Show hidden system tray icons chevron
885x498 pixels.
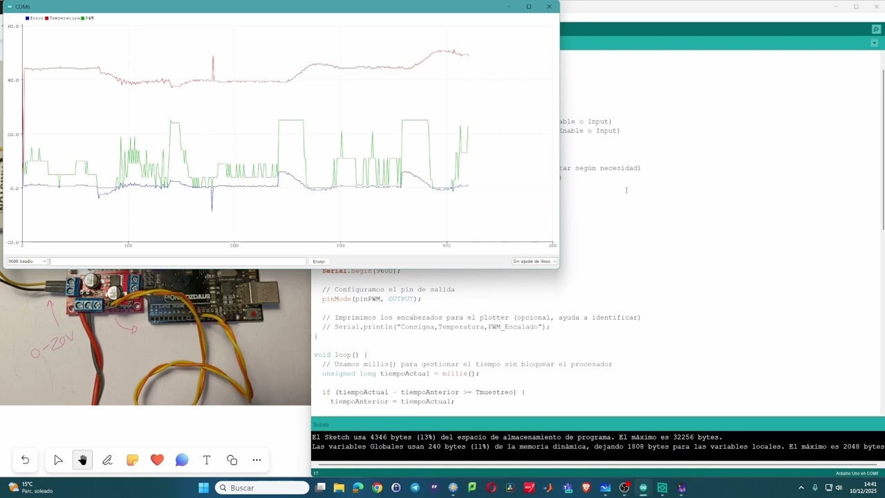pos(801,488)
